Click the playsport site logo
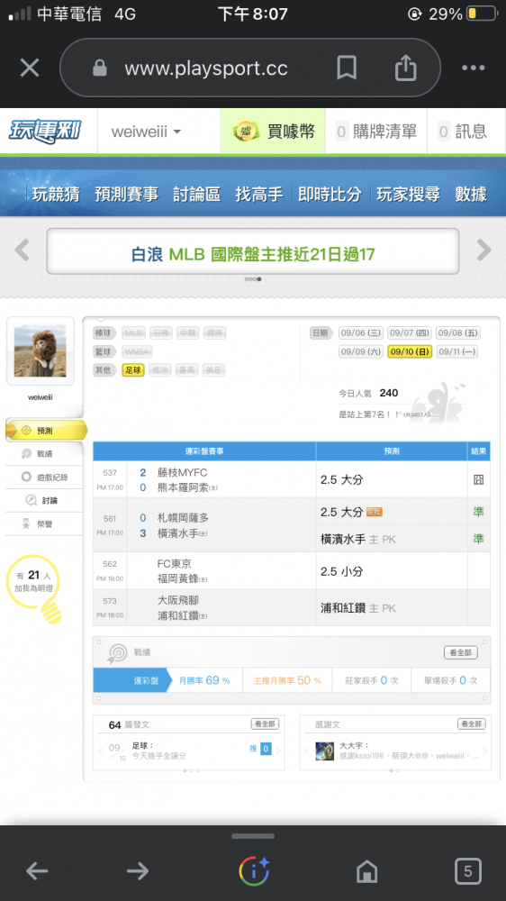 (45, 131)
